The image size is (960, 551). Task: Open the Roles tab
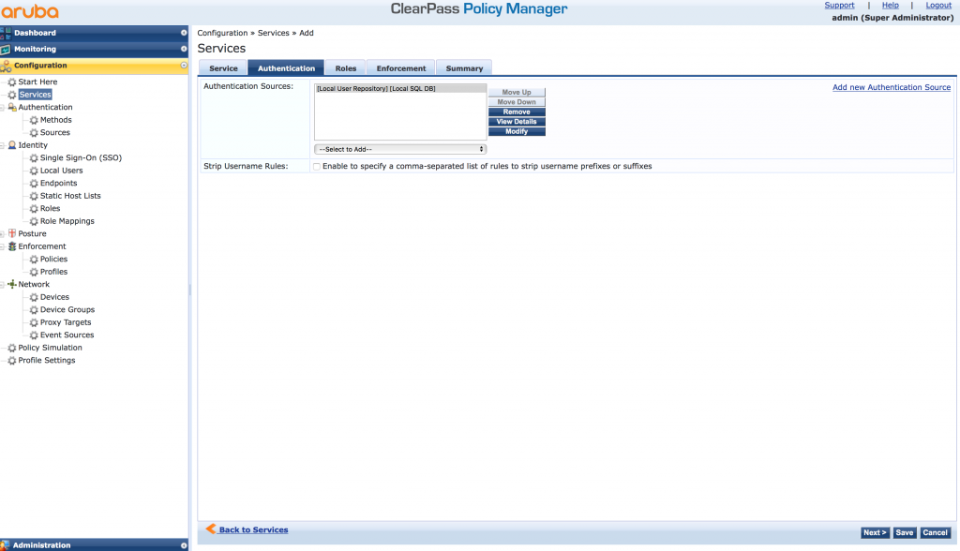pyautogui.click(x=345, y=68)
